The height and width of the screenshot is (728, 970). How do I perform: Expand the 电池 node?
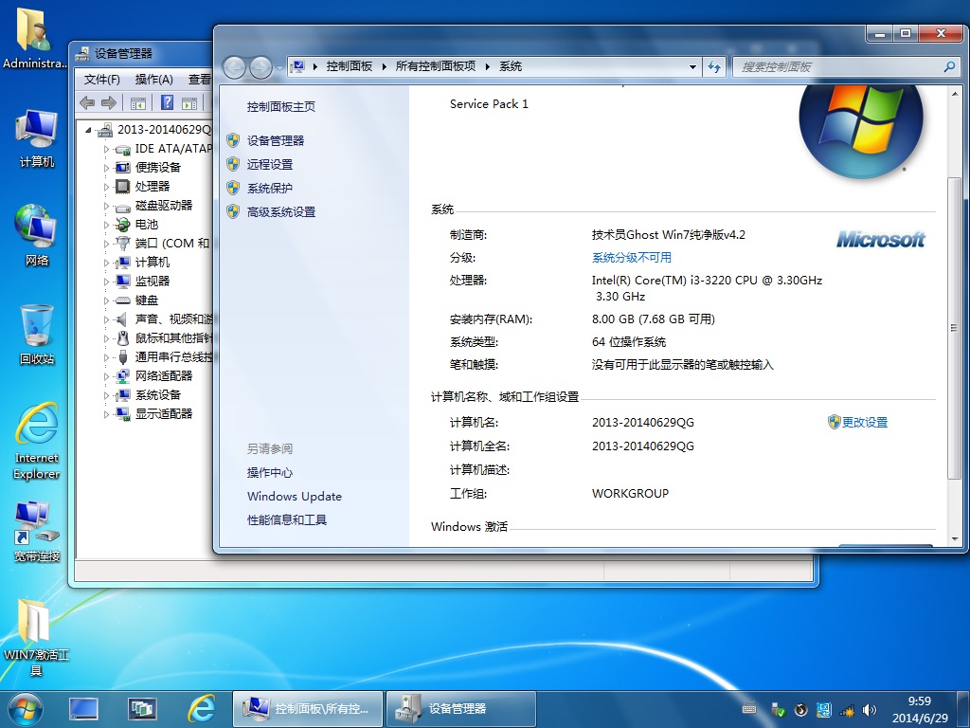coord(106,225)
